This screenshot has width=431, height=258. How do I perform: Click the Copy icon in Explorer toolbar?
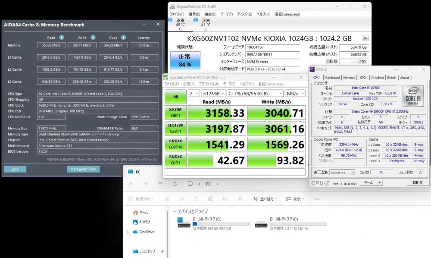click(x=182, y=199)
